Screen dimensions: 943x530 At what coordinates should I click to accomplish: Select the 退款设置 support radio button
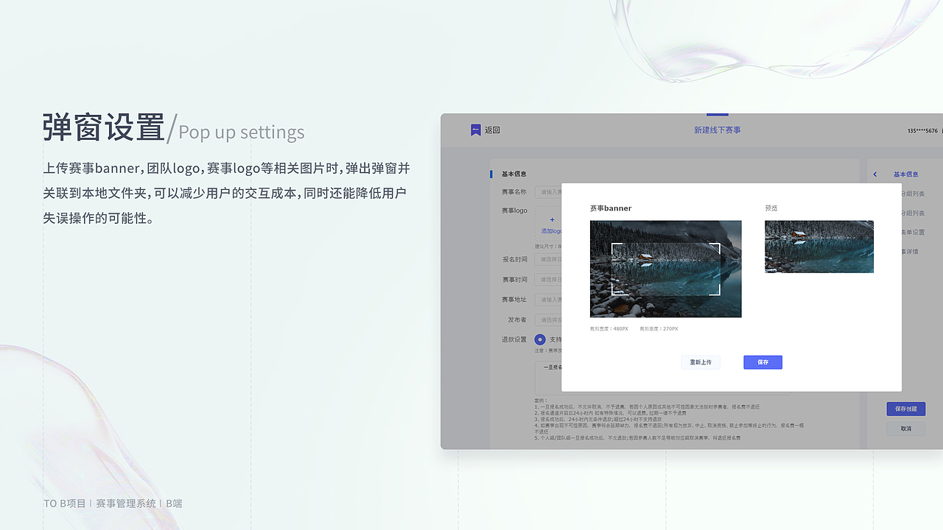click(540, 339)
